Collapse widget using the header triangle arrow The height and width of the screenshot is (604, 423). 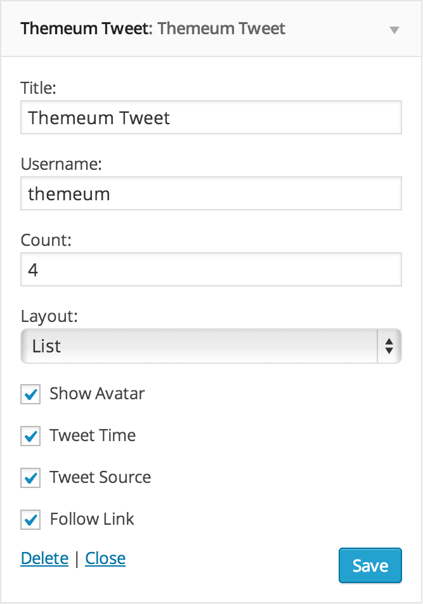[394, 30]
